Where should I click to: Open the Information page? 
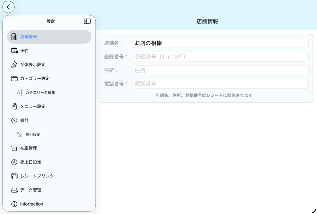tap(32, 204)
